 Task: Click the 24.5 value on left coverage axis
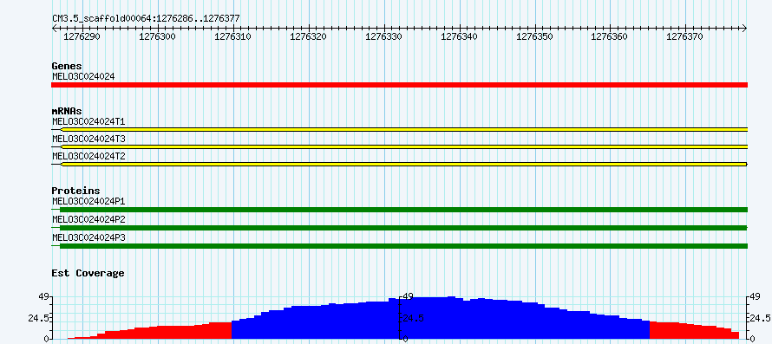38,318
